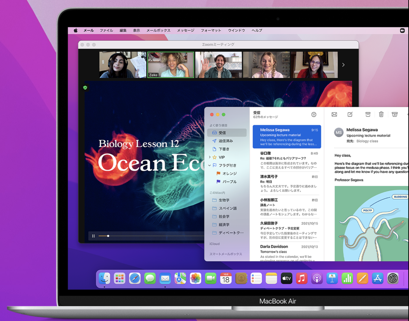
Task: Open the メッセージ menu
Action: tap(186, 30)
